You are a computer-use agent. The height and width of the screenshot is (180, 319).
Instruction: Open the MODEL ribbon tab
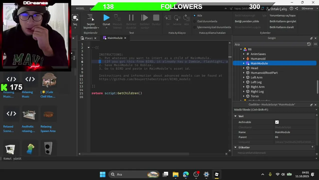(80, 8)
